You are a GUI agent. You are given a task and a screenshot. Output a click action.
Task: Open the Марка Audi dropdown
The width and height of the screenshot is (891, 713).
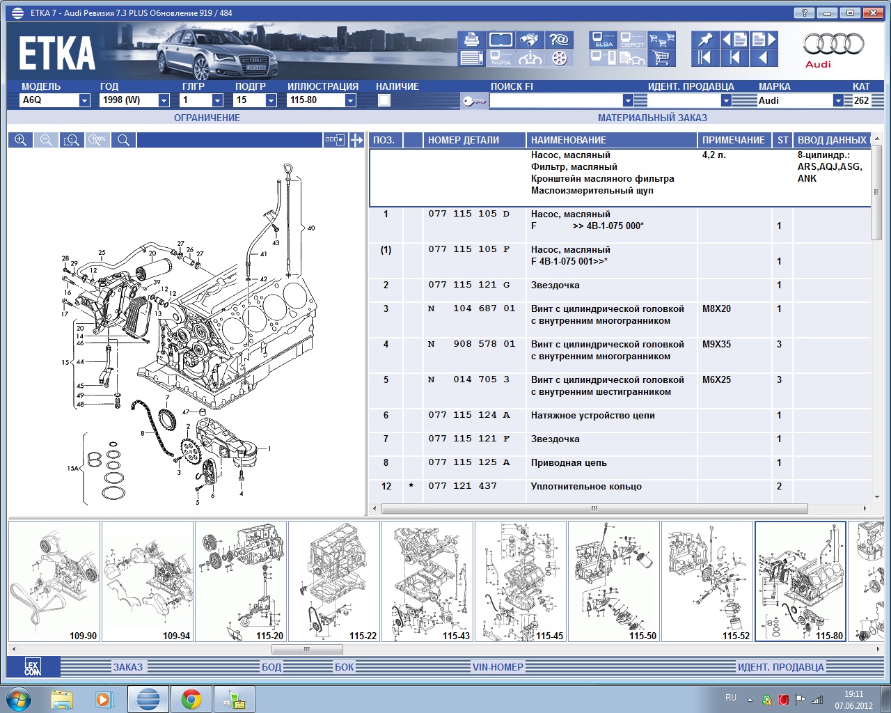[838, 100]
